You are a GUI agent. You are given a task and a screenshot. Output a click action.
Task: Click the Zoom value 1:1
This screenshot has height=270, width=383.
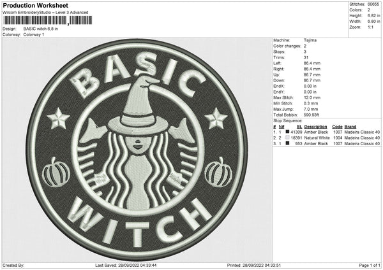[x=370, y=27]
